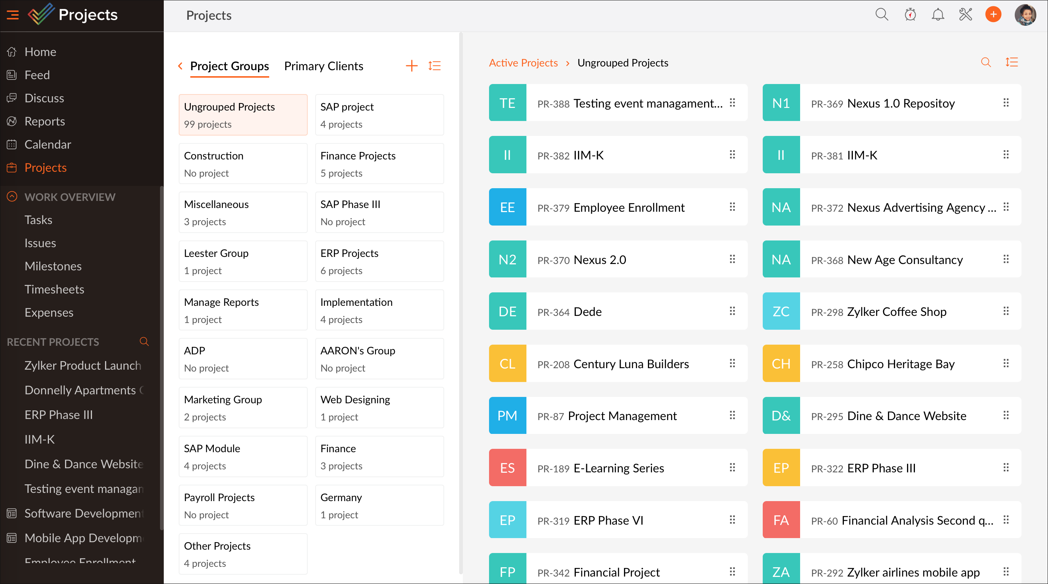Open the hamburger menu icon
This screenshot has height=584, width=1048.
pos(13,15)
